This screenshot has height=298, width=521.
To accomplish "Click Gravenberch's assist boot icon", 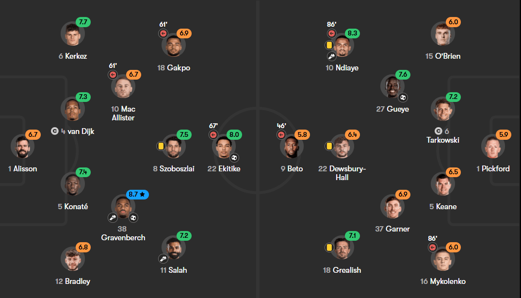I will pyautogui.click(x=113, y=218).
